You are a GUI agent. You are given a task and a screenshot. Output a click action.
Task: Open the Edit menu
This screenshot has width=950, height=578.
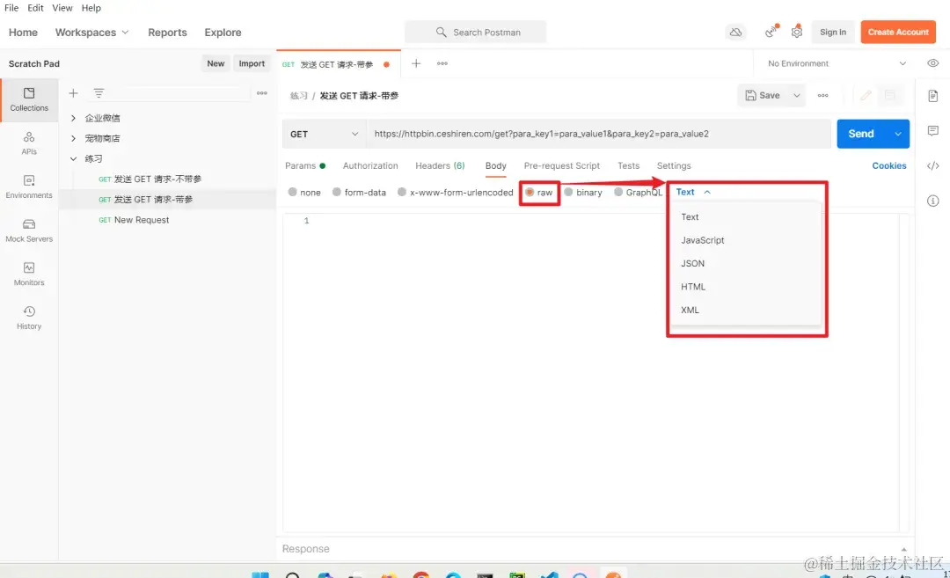coord(36,8)
